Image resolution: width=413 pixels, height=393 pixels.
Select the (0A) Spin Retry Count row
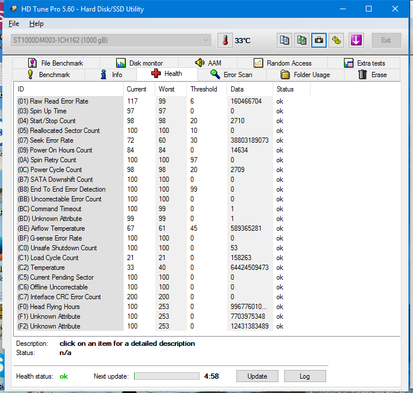click(163, 160)
